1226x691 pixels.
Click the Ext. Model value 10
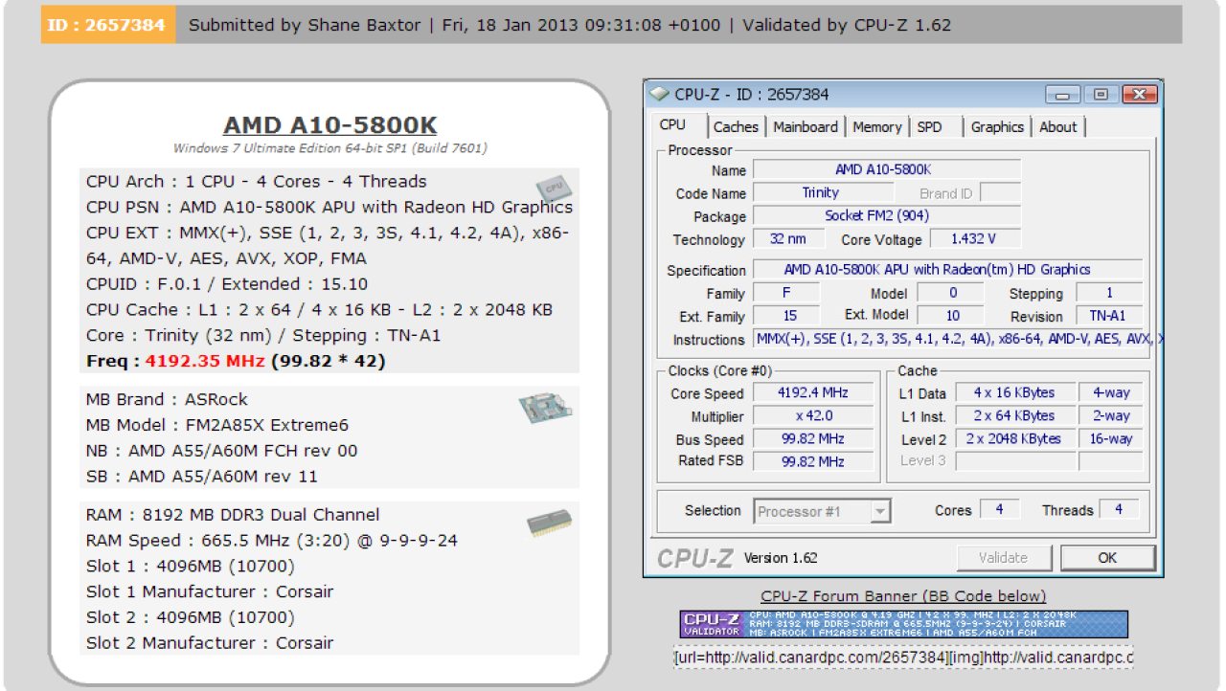point(952,316)
